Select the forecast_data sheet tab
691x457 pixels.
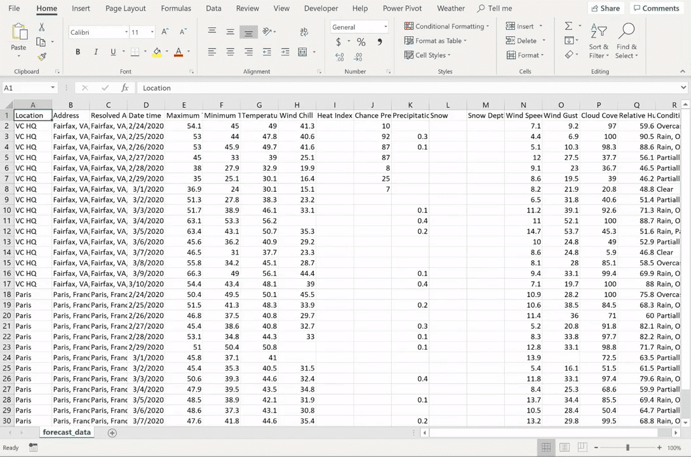click(x=66, y=432)
